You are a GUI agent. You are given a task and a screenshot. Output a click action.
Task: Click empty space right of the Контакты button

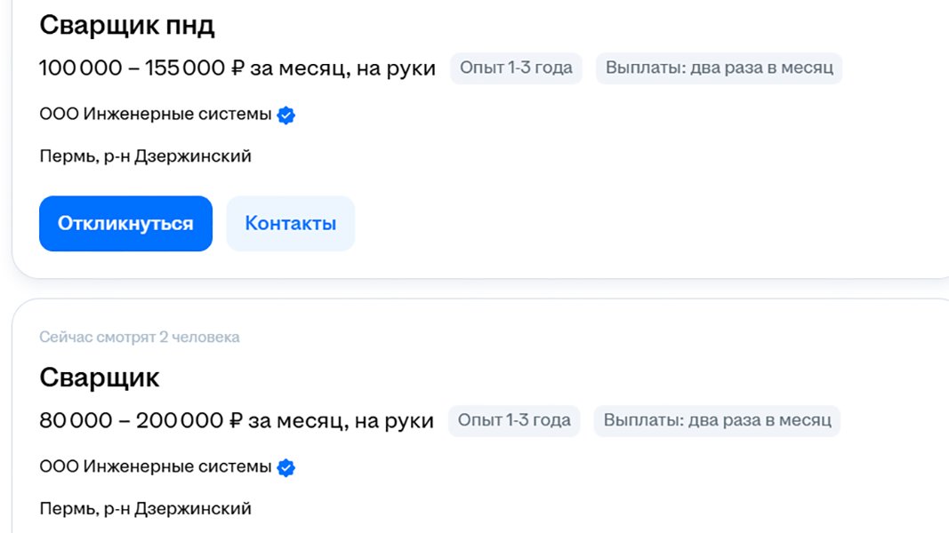pos(623,224)
